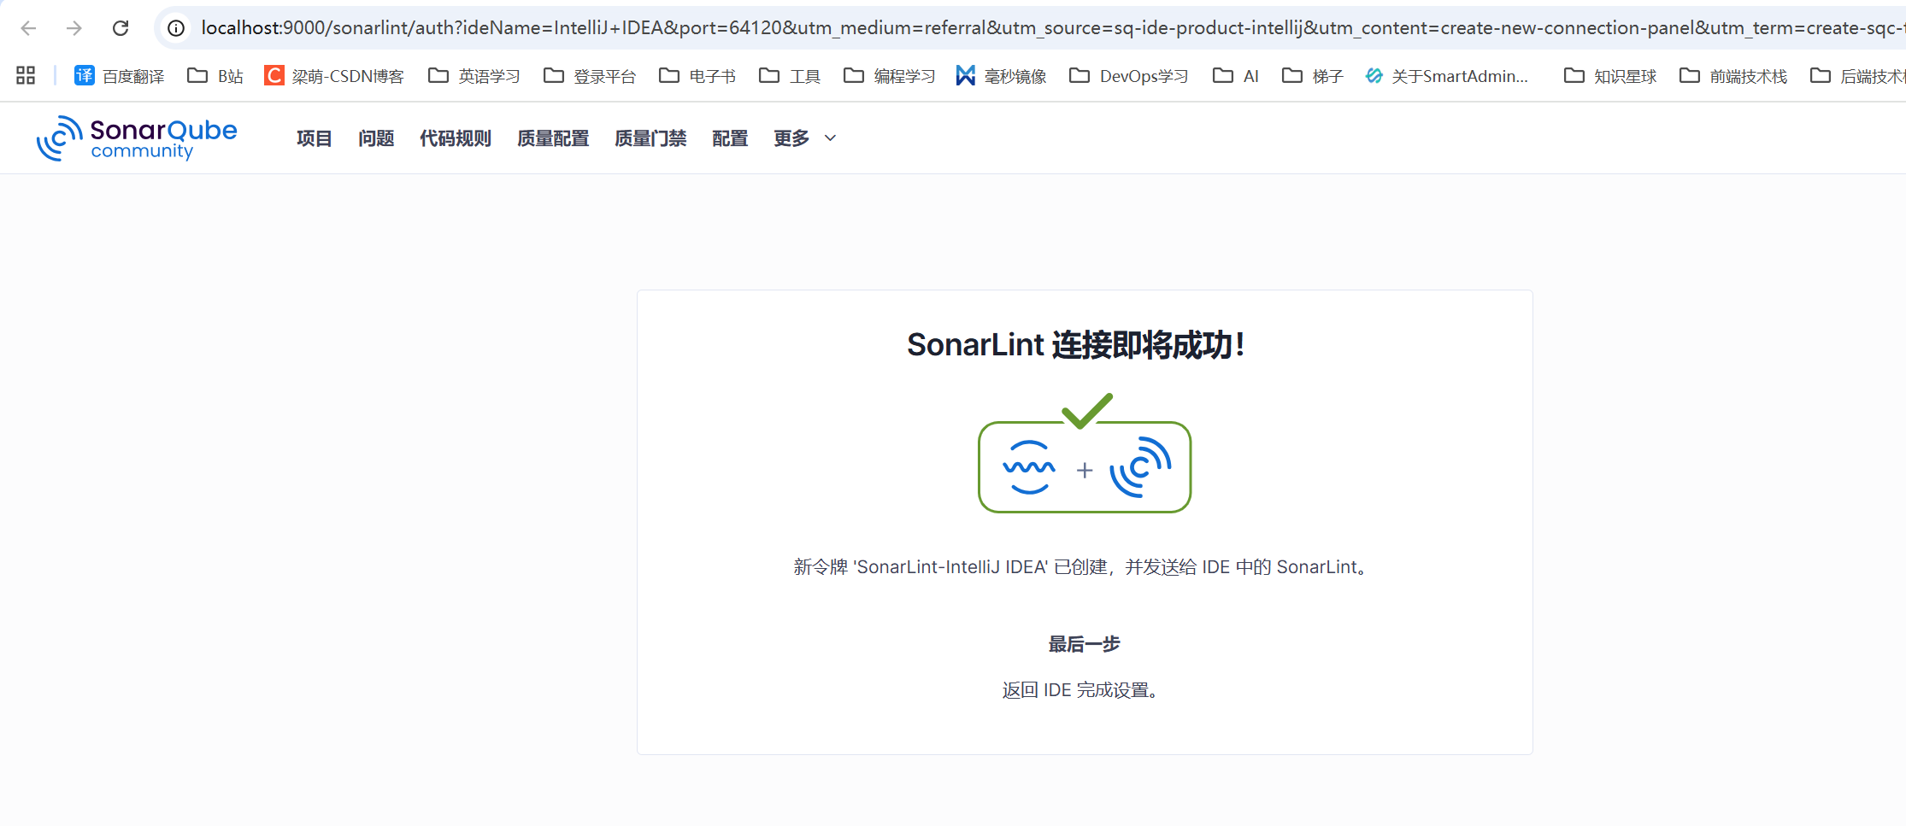
Task: Open the 电子书 bookmark folder
Action: [697, 76]
